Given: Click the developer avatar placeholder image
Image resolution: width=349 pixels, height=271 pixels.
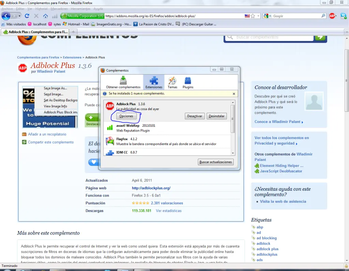Looking at the screenshot, I should pos(314,102).
